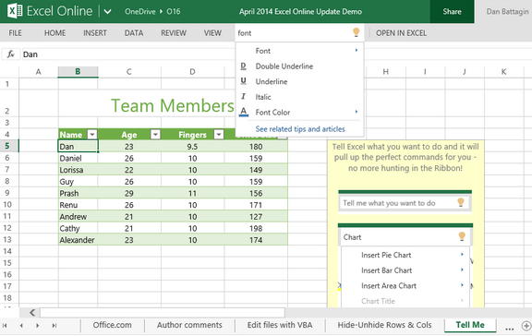The image size is (532, 336).
Task: Select the Tell Me sheet tab
Action: pyautogui.click(x=470, y=325)
